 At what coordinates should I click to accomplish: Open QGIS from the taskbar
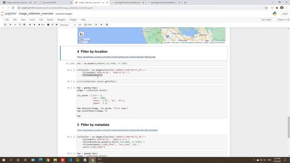pyautogui.click(x=77, y=160)
